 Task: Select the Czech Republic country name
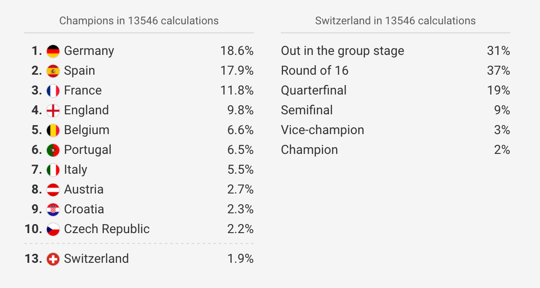107,229
